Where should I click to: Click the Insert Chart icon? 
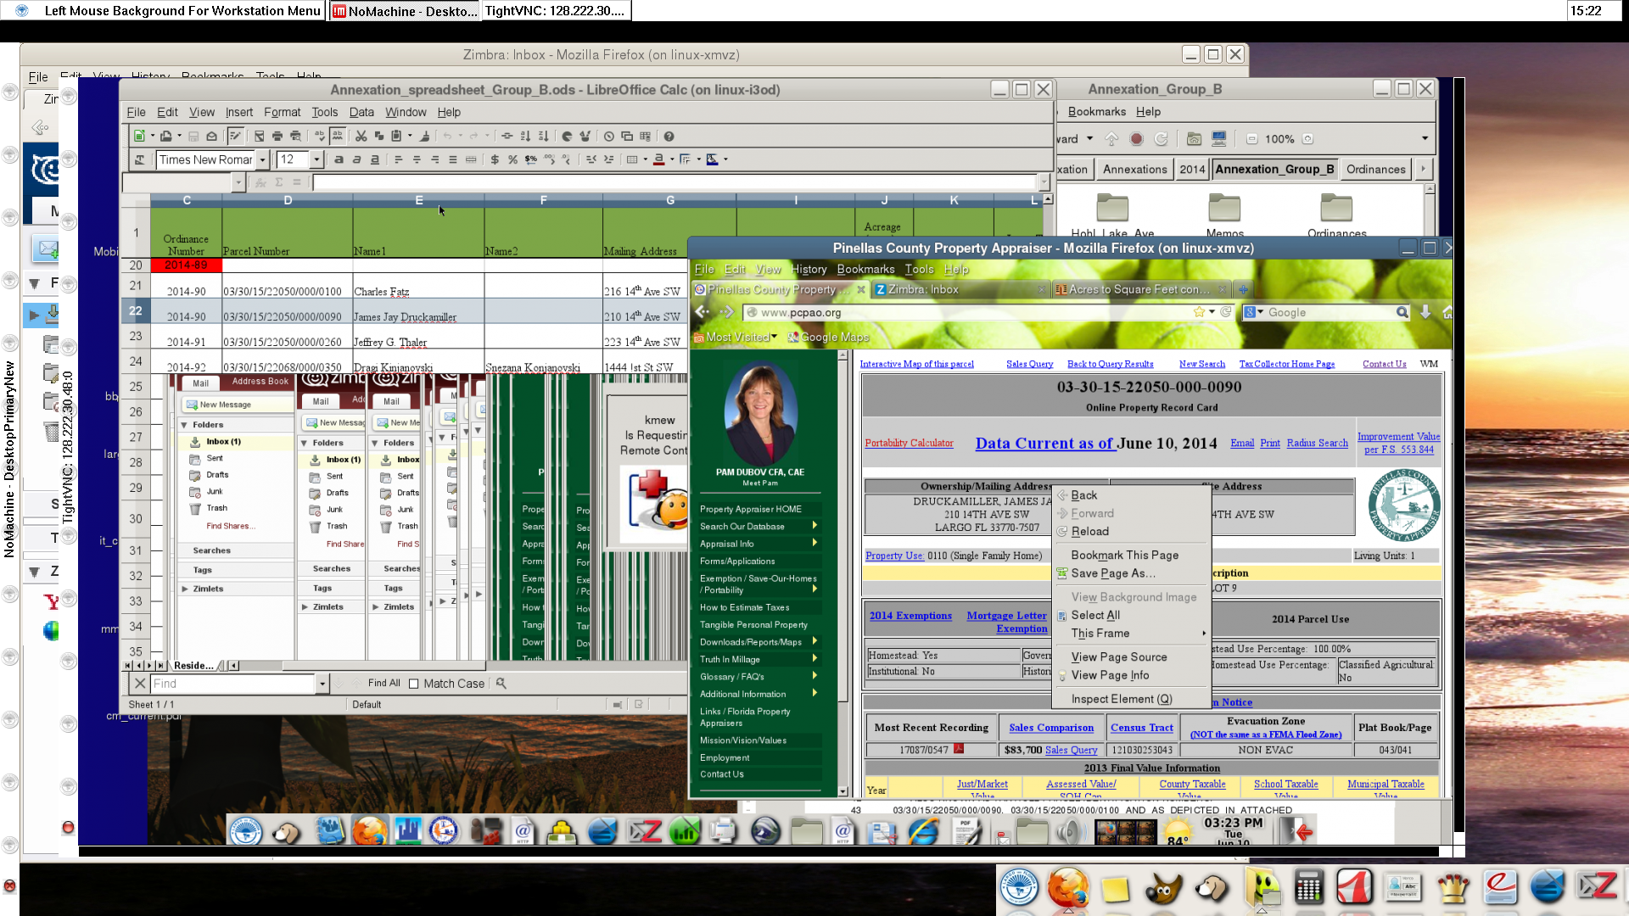point(567,136)
